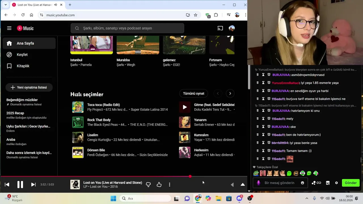363x204 pixels.
Task: Open the gelemez album cover card
Action: click(x=184, y=45)
